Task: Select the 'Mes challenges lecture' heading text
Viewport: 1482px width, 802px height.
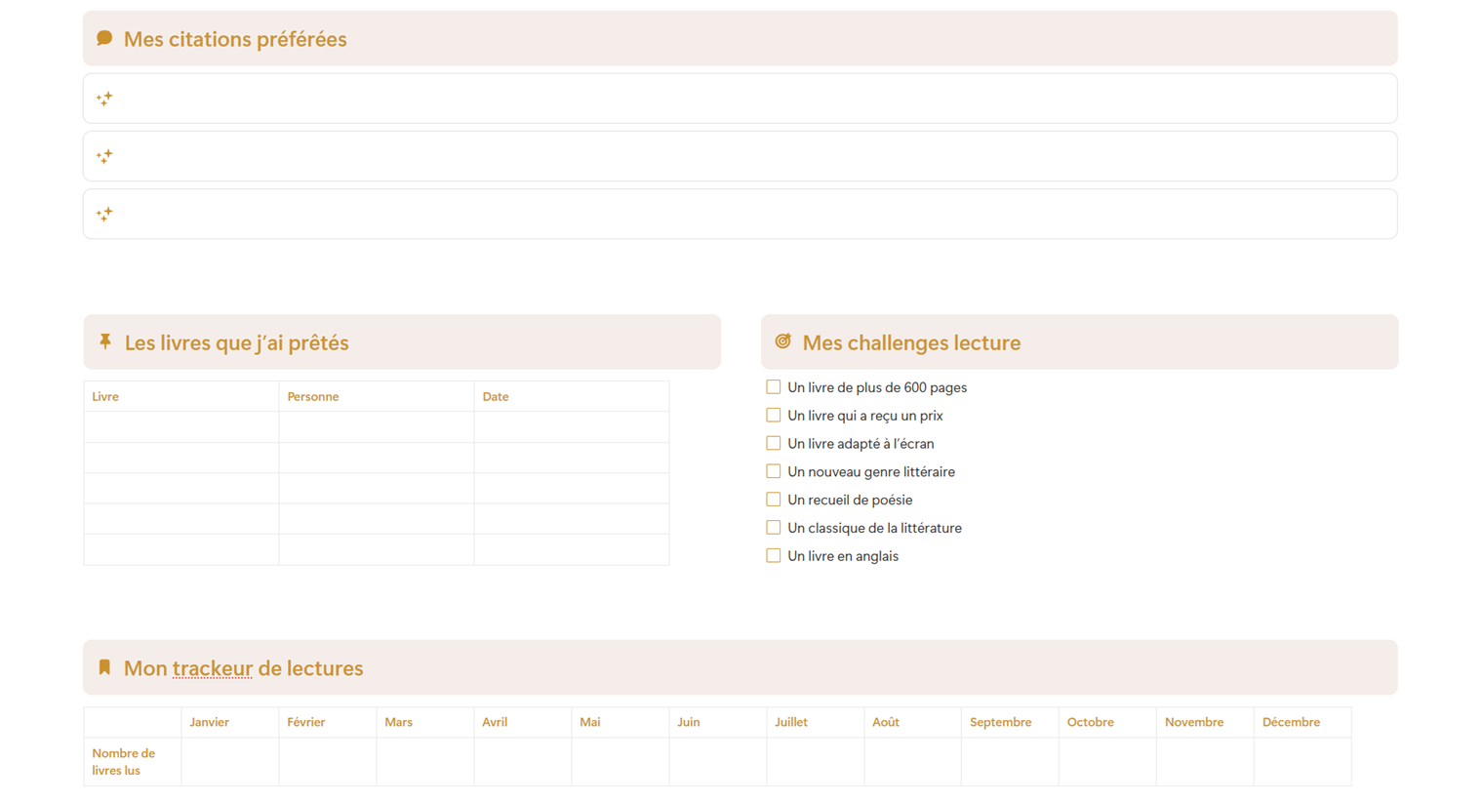Action: pyautogui.click(x=911, y=342)
